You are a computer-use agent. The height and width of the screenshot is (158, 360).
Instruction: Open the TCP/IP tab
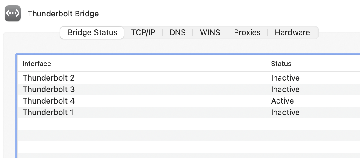(x=143, y=33)
